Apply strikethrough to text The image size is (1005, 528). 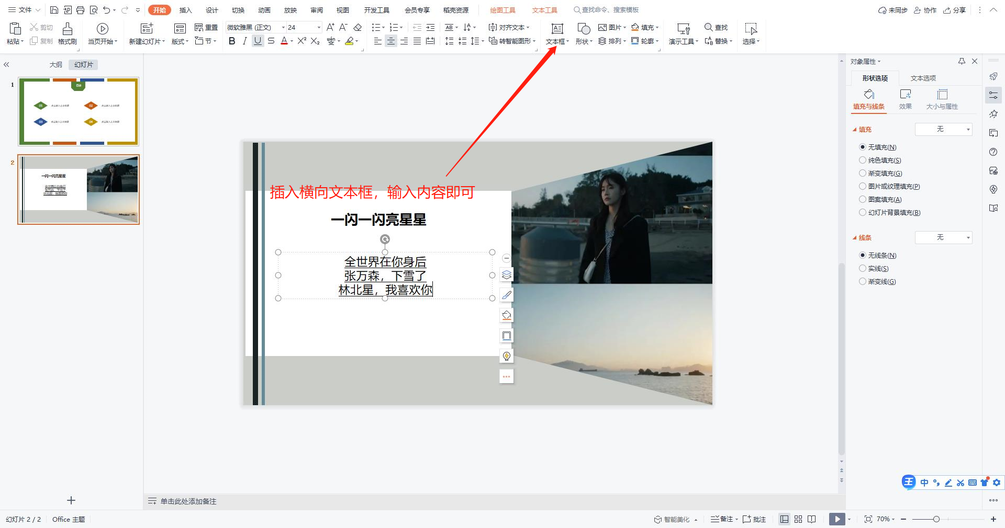tap(271, 41)
